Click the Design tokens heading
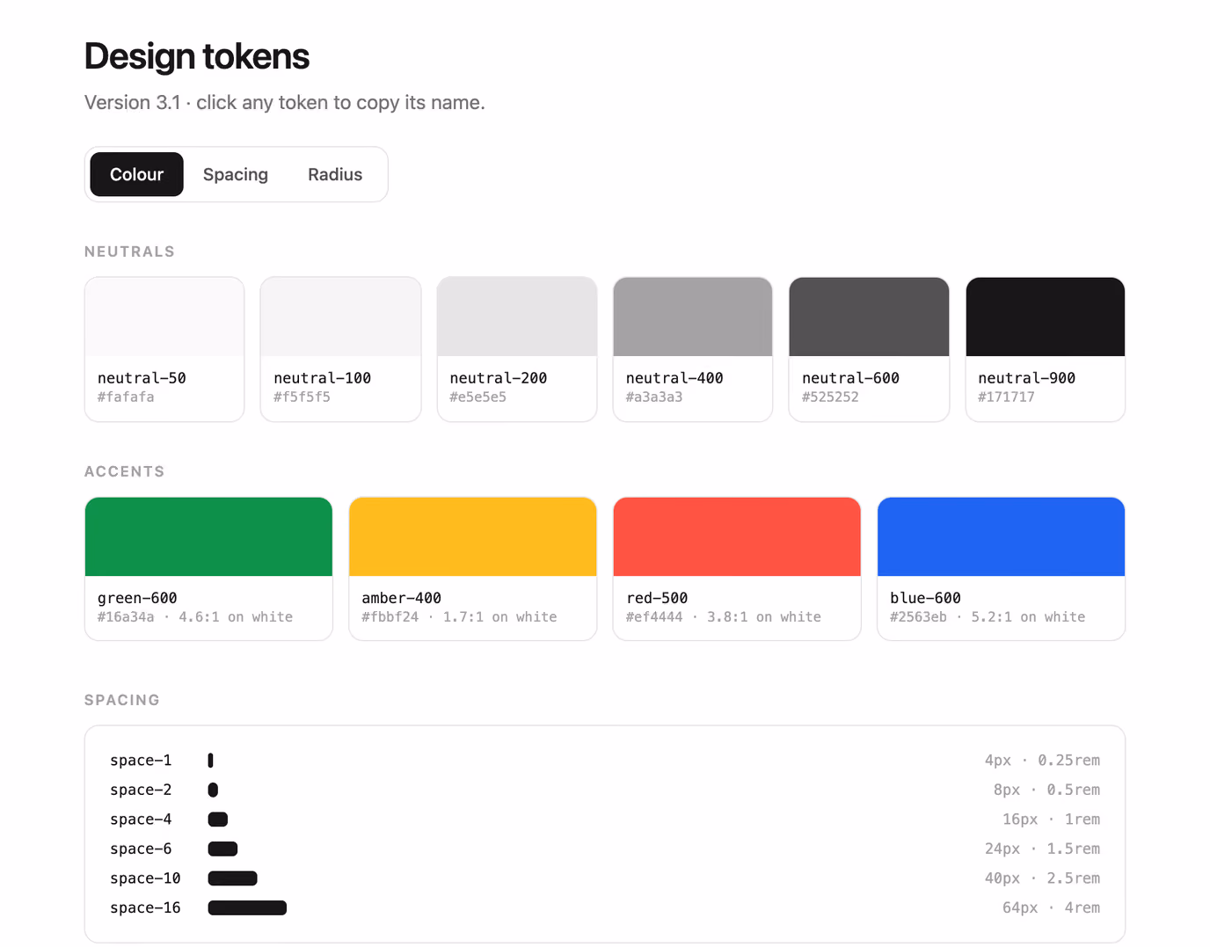This screenshot has height=947, width=1210. [x=197, y=56]
